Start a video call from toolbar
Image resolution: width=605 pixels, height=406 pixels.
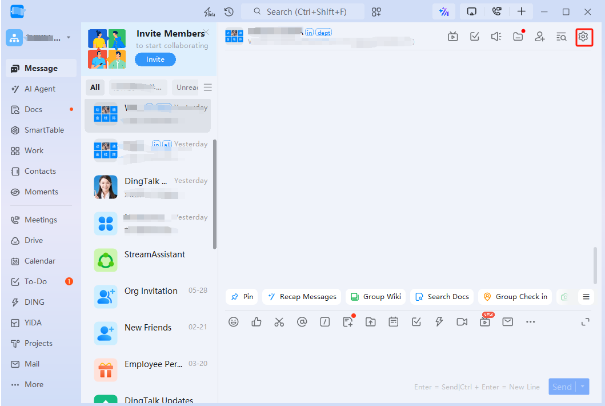(462, 322)
